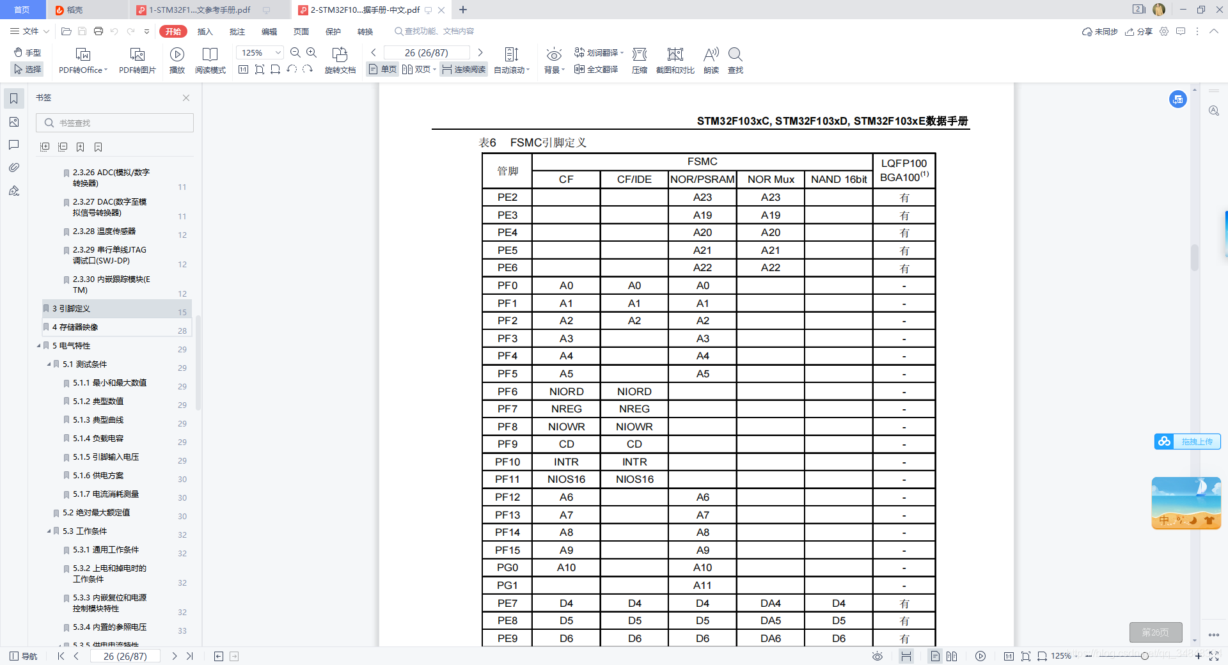The height and width of the screenshot is (665, 1228).
Task: Open the thumbnails panel icon in the sidebar
Action: (13, 121)
